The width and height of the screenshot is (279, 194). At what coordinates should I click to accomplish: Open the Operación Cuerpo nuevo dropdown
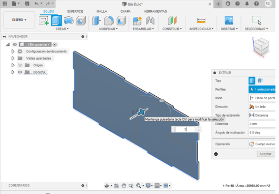(262, 144)
